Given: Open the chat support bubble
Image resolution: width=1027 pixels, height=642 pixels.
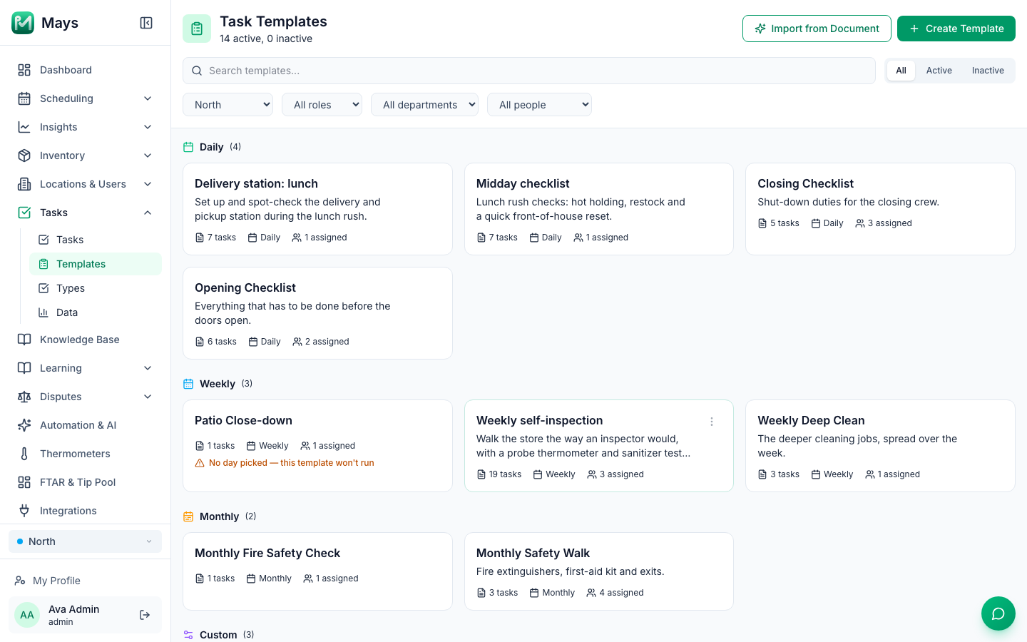Looking at the screenshot, I should [998, 613].
